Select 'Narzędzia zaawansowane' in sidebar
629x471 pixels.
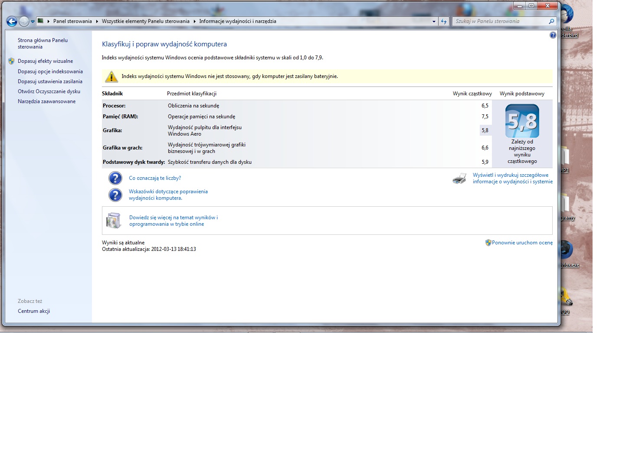tap(46, 101)
